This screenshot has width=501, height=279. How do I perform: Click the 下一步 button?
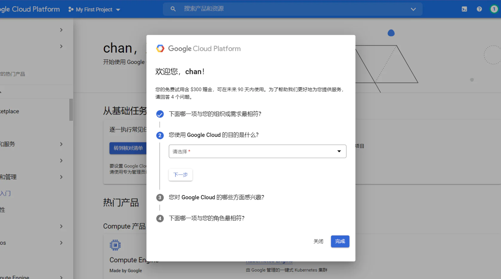(180, 175)
